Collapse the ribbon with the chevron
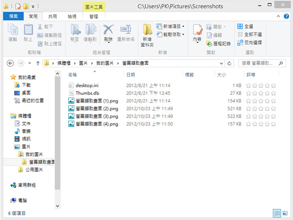Image resolution: width=293 pixels, height=220 pixels. click(278, 16)
